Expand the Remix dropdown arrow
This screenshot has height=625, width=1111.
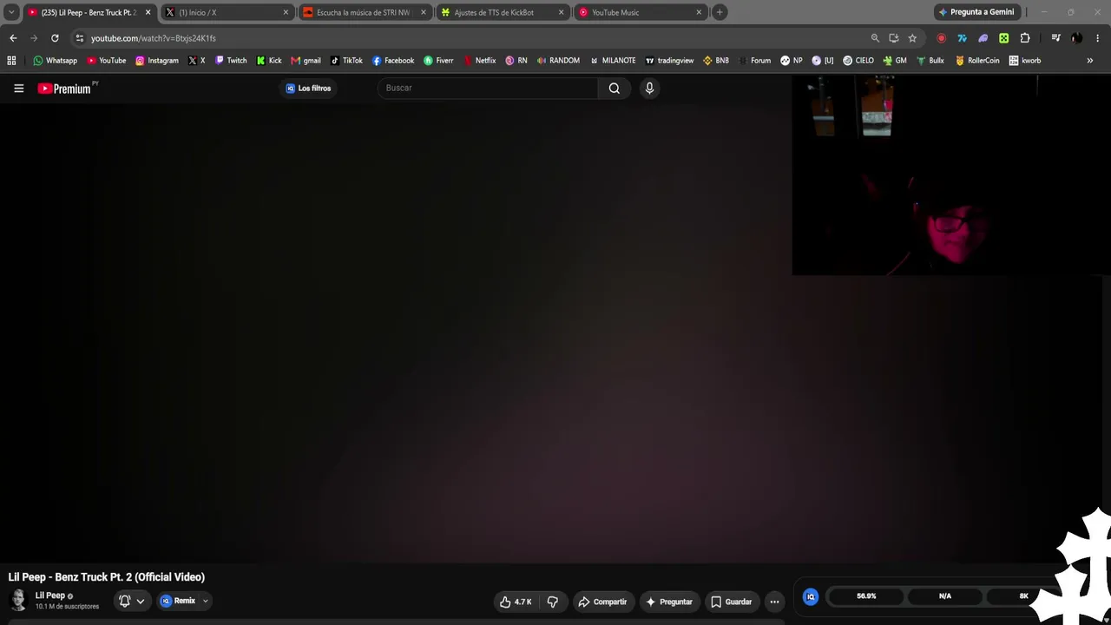pyautogui.click(x=205, y=601)
